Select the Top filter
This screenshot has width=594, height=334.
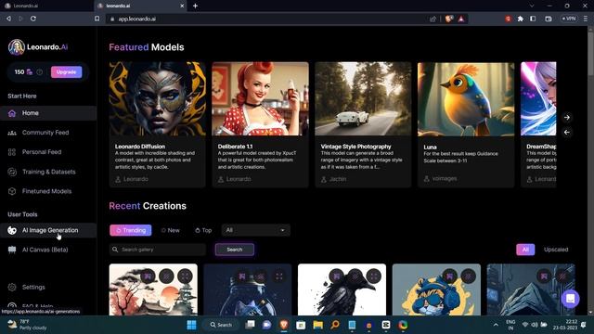pos(203,230)
